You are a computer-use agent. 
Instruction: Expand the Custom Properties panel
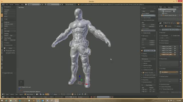coord(166,87)
